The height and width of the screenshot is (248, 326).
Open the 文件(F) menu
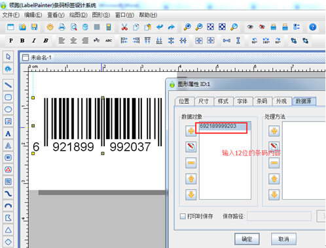coord(11,15)
